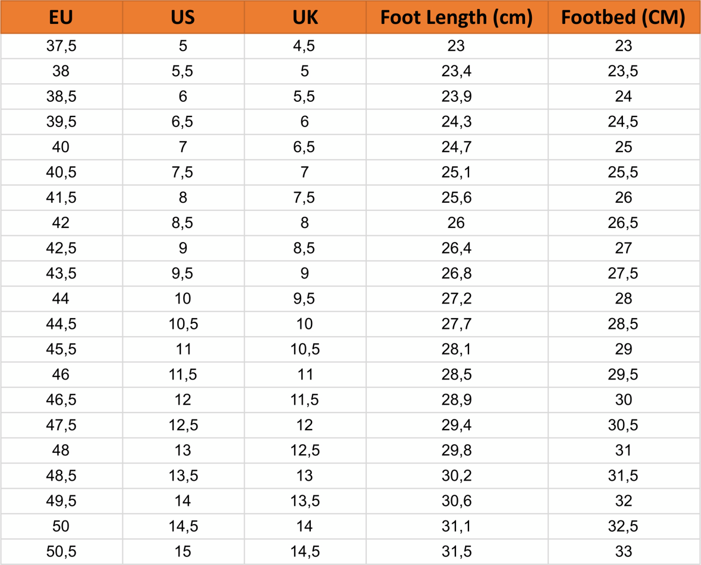701x565 pixels.
Task: Select foot length 31,5 cell
Action: [457, 551]
